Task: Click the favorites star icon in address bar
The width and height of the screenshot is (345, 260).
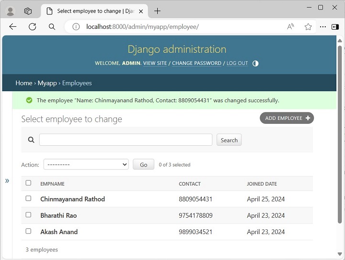Action: pyautogui.click(x=308, y=27)
